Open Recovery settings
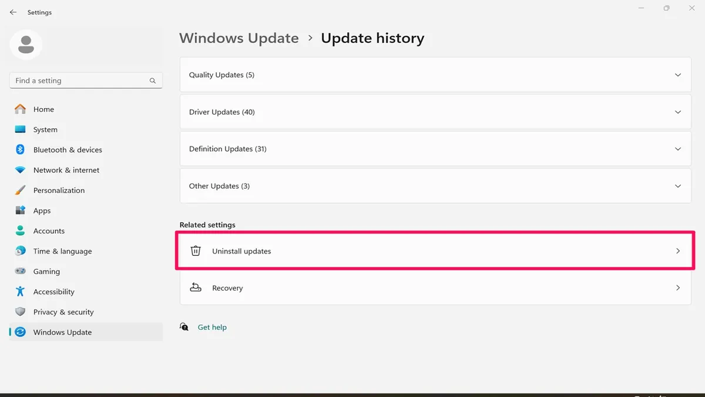Viewport: 705px width, 397px height. [435, 288]
